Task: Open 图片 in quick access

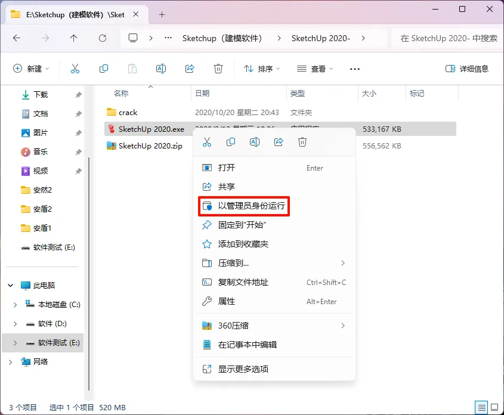Action: [41, 132]
